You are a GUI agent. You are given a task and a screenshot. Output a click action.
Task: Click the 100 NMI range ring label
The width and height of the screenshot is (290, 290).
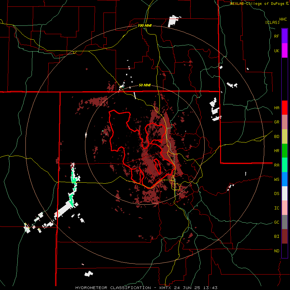point(145,25)
